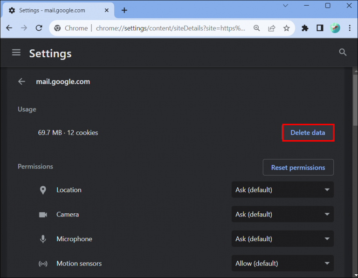This screenshot has height=278, width=358.
Task: Open the Camera permission dropdown
Action: point(282,214)
